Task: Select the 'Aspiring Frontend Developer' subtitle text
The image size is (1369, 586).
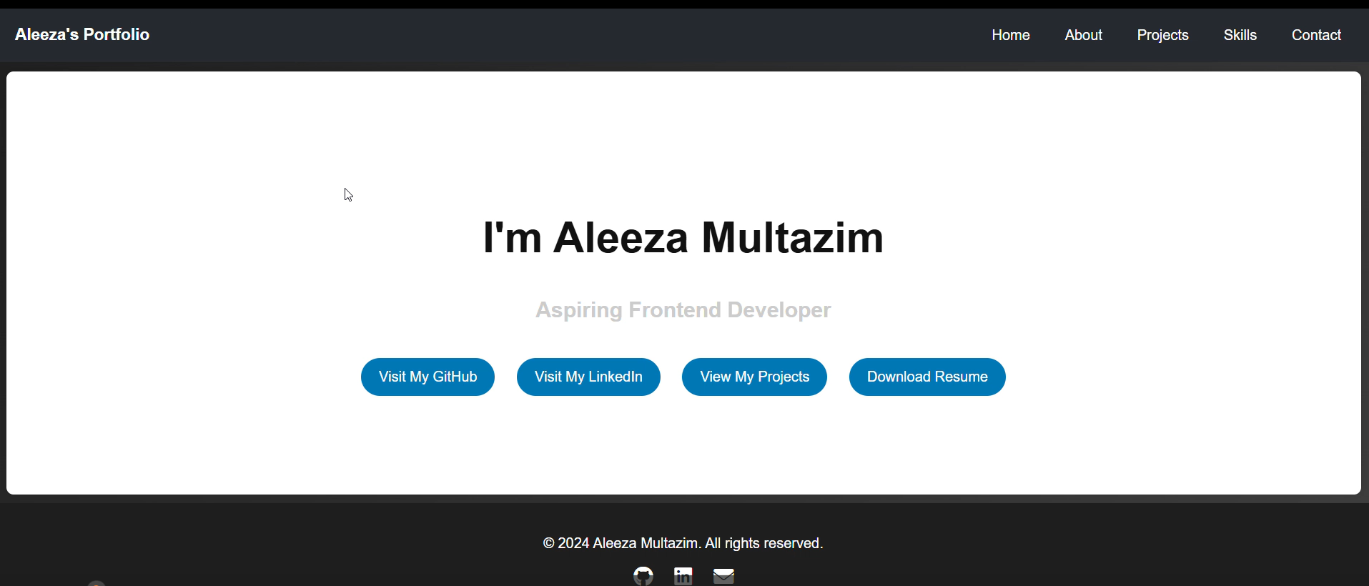Action: [683, 309]
